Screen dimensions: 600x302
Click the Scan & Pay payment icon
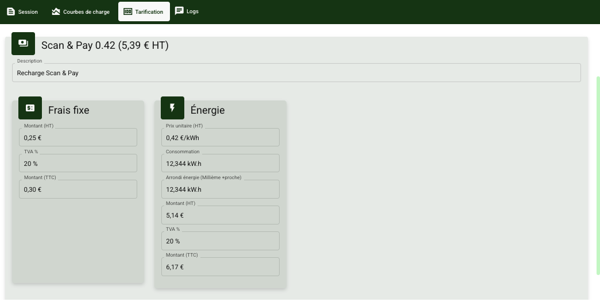23,44
